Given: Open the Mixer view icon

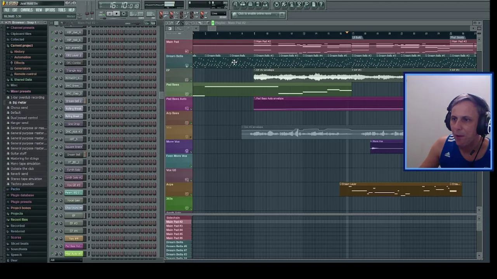Looking at the screenshot, I should 265,5.
